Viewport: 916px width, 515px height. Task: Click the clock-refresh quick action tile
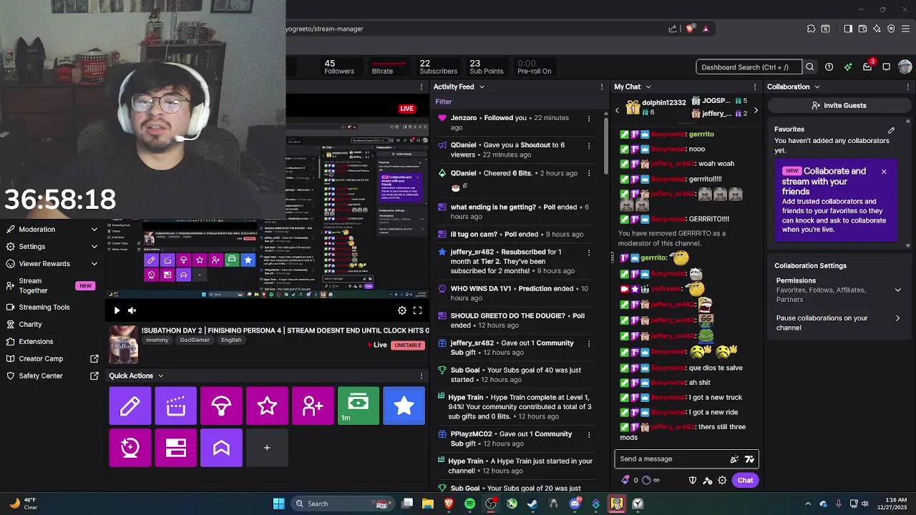coord(130,448)
